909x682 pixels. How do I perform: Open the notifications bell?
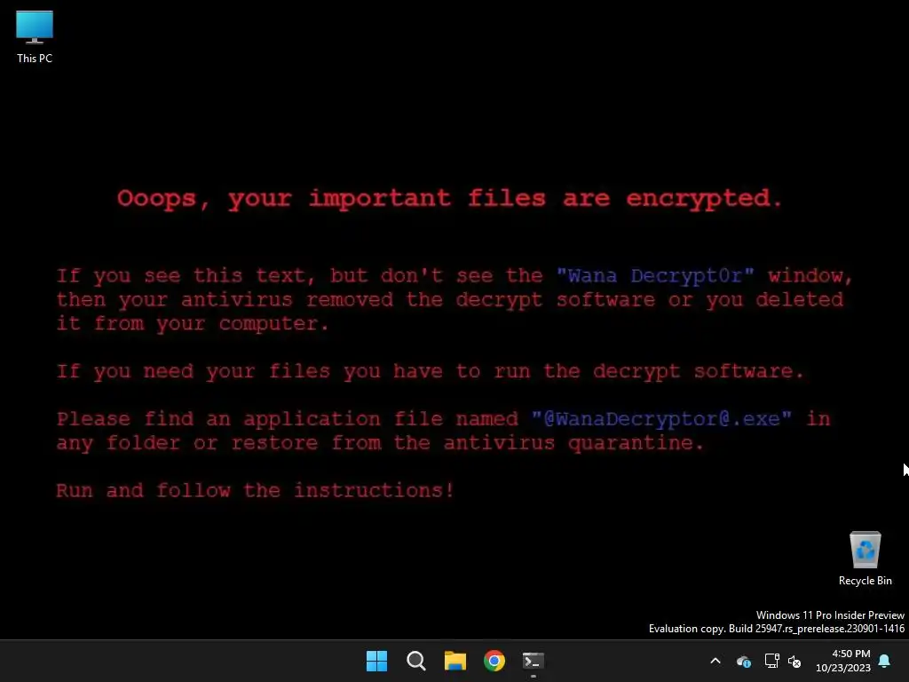[885, 661]
